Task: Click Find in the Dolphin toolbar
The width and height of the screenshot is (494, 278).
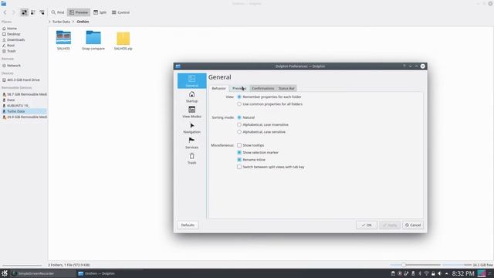Action: coord(58,12)
